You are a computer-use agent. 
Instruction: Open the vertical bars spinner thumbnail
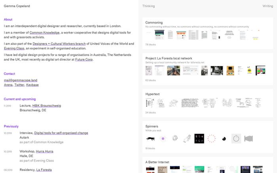[x=248, y=139]
